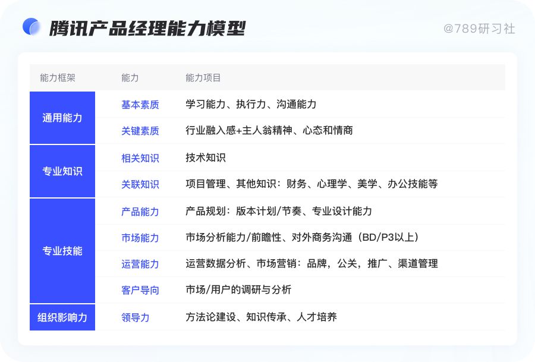Screen dimensions: 535x362
Task: Select text 学习能力、执行力、沟通能力
Action: point(251,104)
